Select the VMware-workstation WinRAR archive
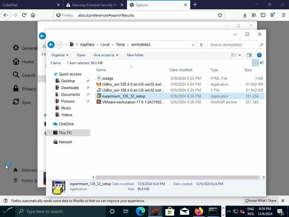The width and height of the screenshot is (289, 217). [180, 102]
